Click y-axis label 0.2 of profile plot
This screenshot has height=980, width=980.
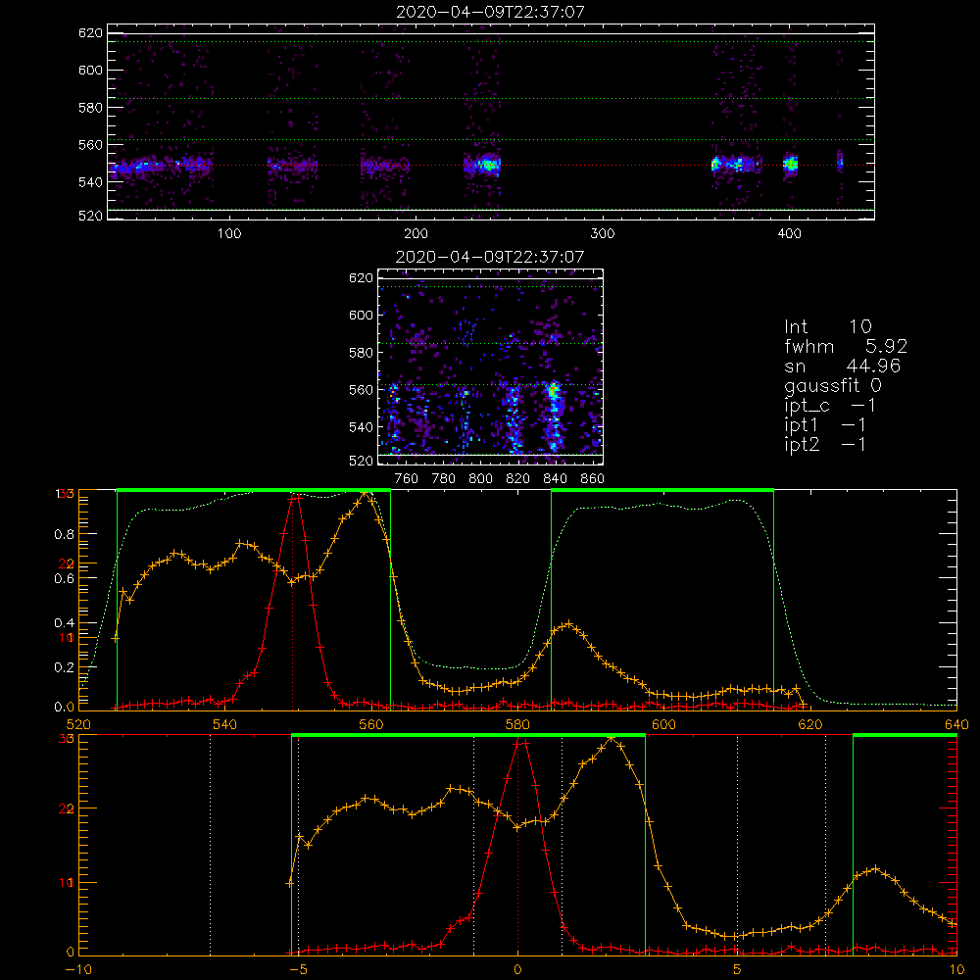click(65, 667)
